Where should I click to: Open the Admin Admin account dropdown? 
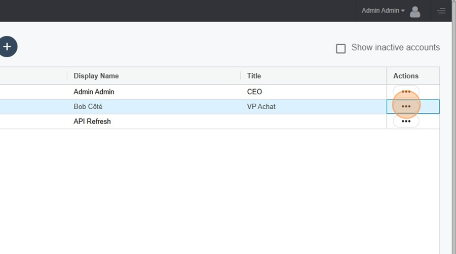coord(383,11)
